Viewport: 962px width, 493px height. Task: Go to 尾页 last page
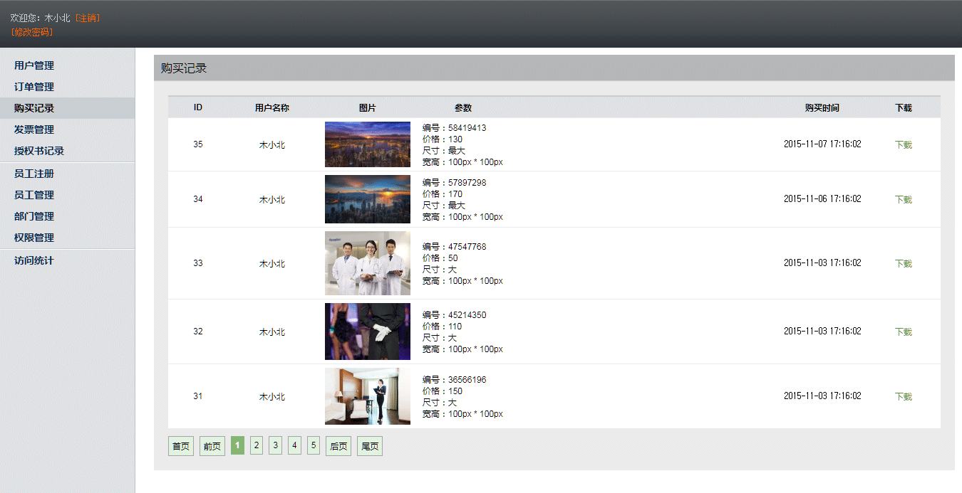[x=370, y=446]
